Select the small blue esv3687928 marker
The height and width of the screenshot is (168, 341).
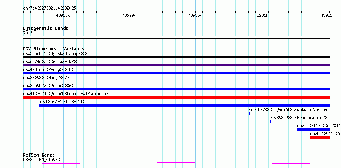pos(270,121)
